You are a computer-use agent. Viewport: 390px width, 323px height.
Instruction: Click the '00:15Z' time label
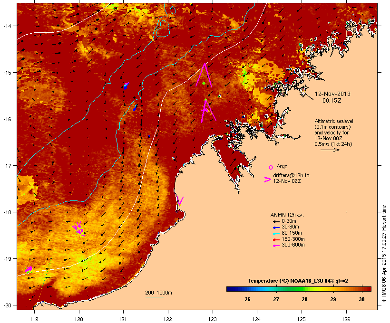(332, 101)
